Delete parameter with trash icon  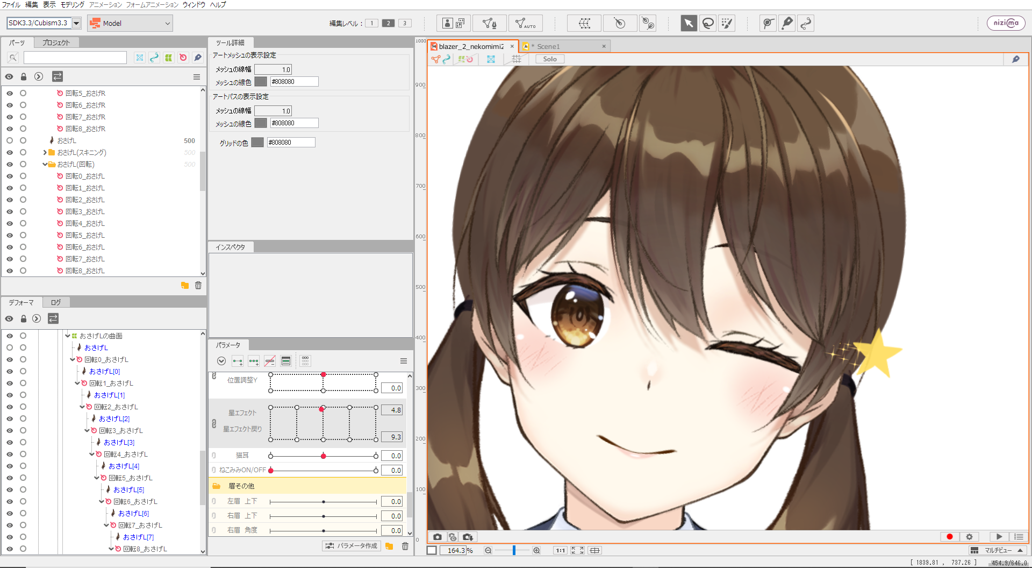click(x=405, y=546)
